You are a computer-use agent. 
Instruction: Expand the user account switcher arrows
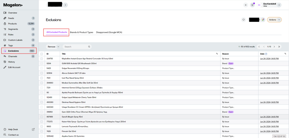pyautogui.click(x=279, y=5)
